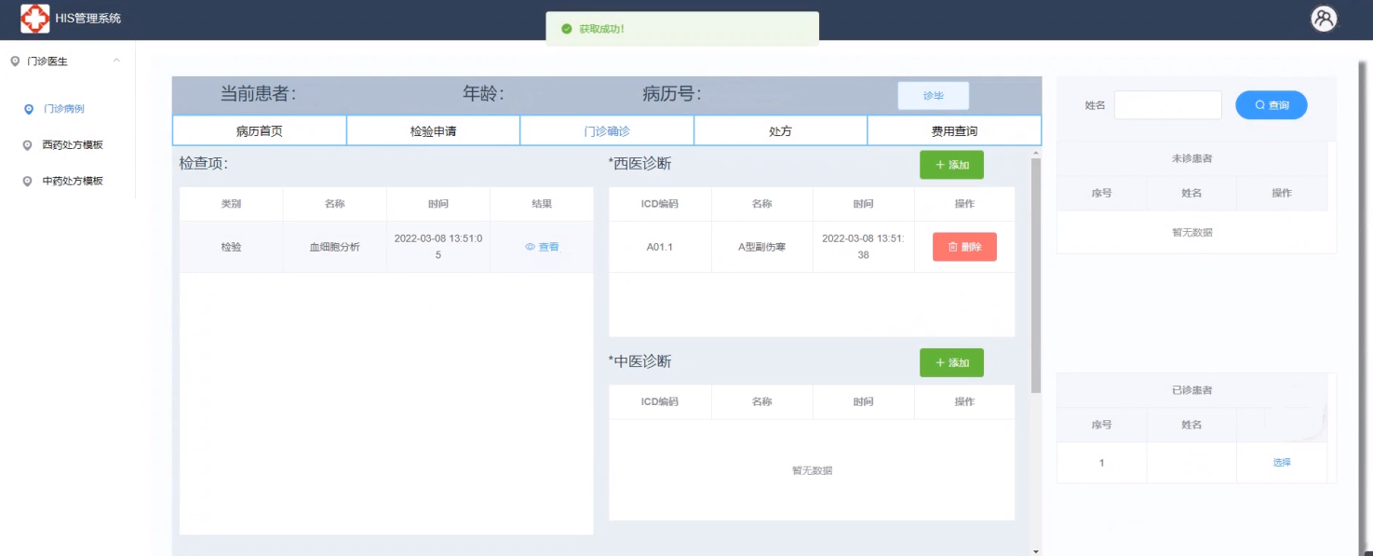View the 血细胞分析 test result
1373x556 pixels.
tap(542, 247)
